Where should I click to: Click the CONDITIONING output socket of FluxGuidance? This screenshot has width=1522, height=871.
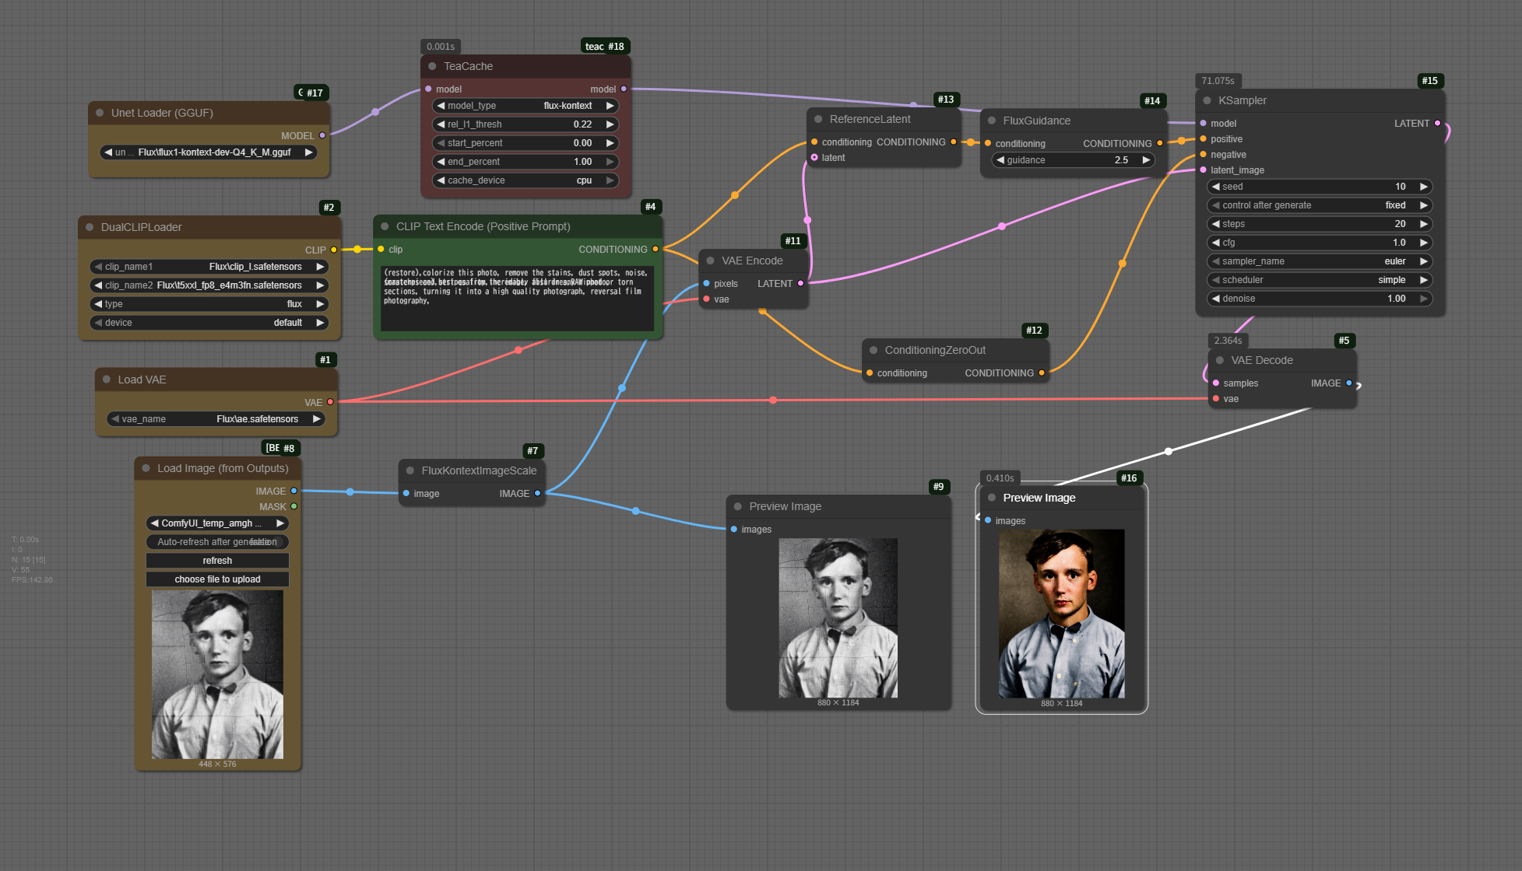[x=1159, y=143]
